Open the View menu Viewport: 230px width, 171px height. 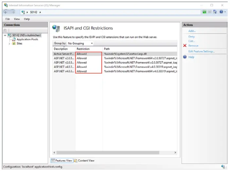click(x=17, y=19)
